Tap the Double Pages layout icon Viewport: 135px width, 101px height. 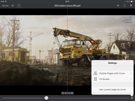click(x=95, y=73)
